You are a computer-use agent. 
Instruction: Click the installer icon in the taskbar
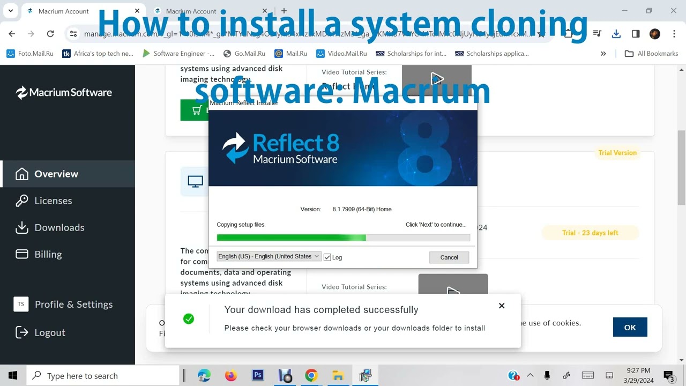click(x=365, y=375)
